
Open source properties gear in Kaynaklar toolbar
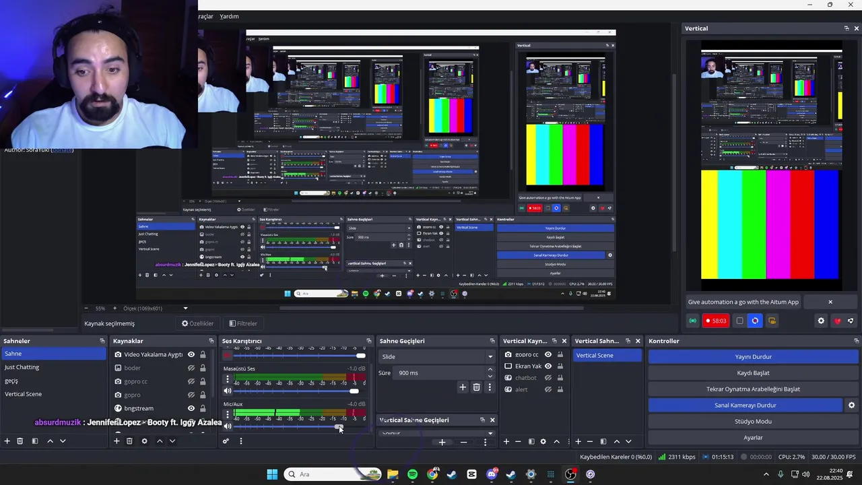click(x=144, y=441)
